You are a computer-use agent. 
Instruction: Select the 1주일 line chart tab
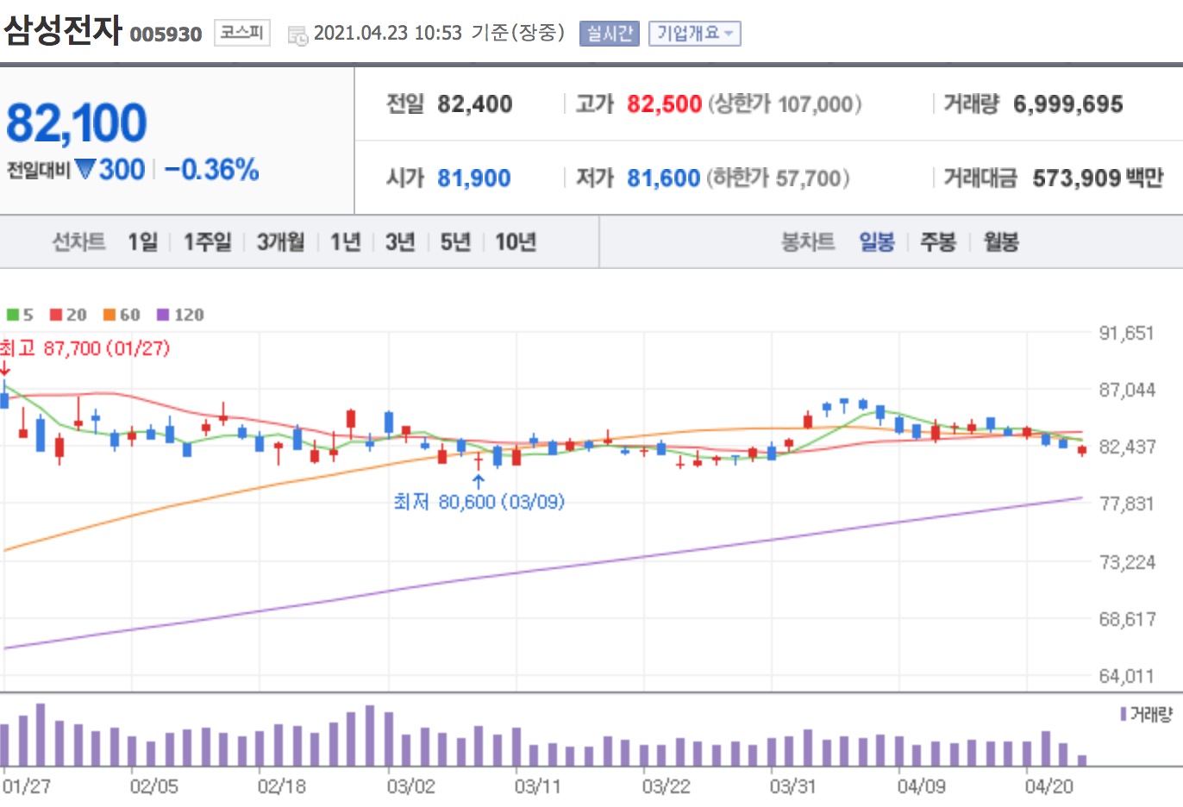(208, 242)
